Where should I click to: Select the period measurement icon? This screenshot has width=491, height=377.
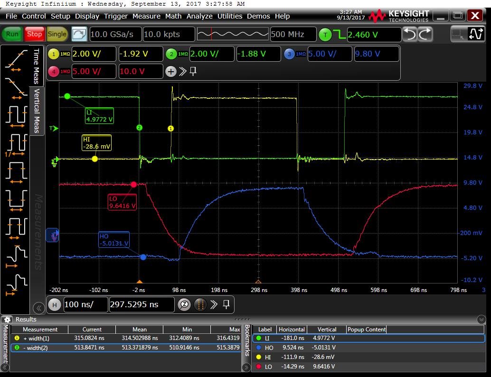coord(16,116)
